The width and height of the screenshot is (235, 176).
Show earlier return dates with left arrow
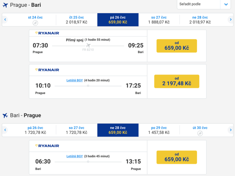coord(5,130)
